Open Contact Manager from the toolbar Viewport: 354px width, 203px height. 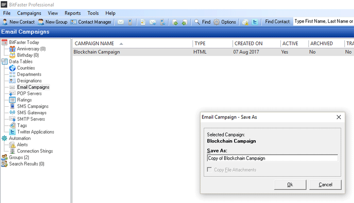(x=91, y=22)
